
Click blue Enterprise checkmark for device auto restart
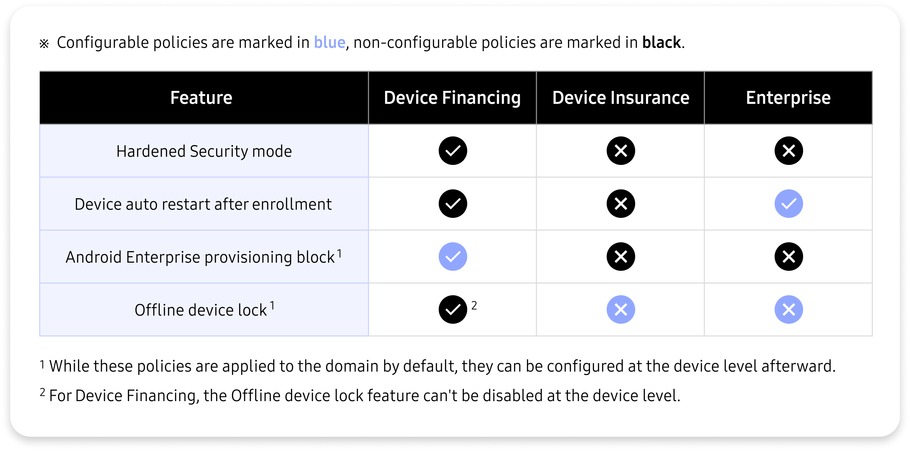789,204
